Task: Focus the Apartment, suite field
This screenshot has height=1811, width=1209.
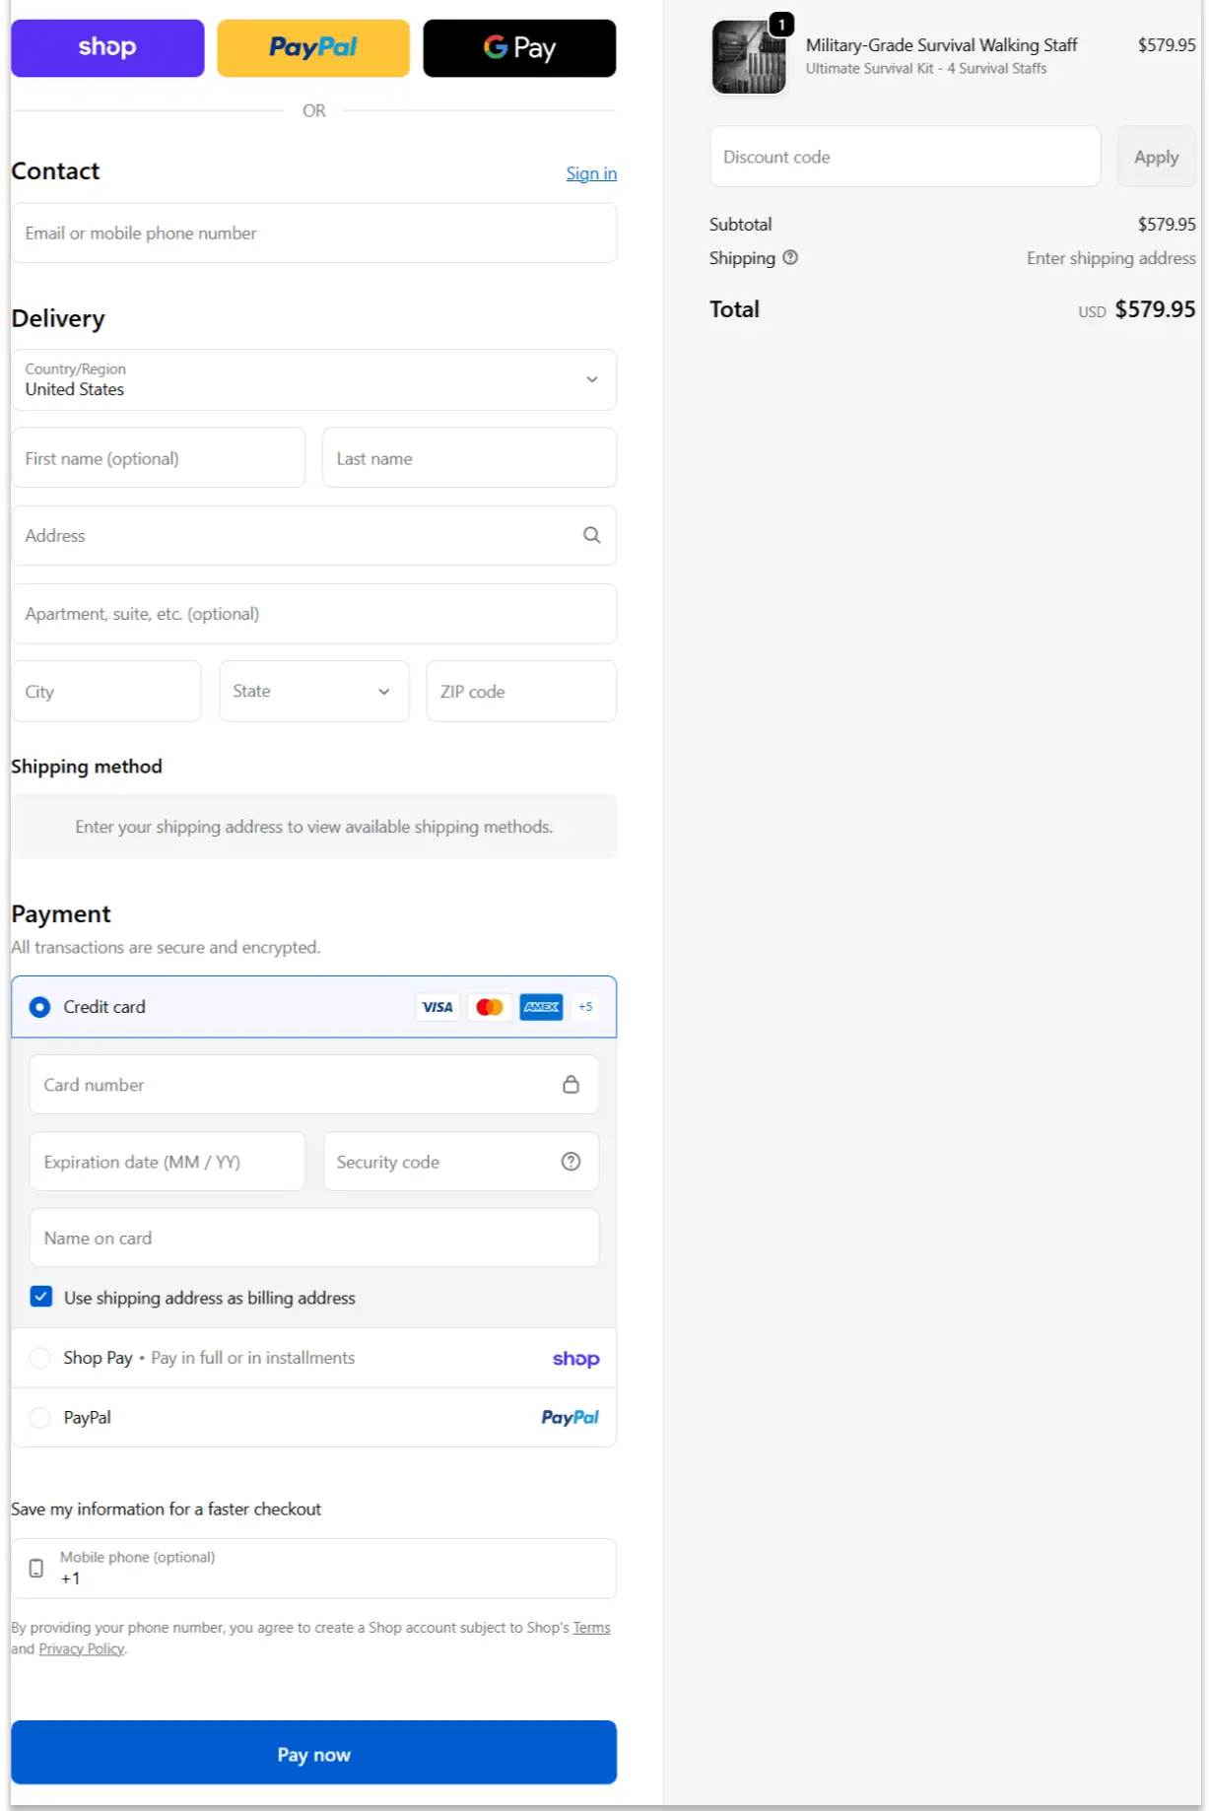Action: (x=314, y=613)
